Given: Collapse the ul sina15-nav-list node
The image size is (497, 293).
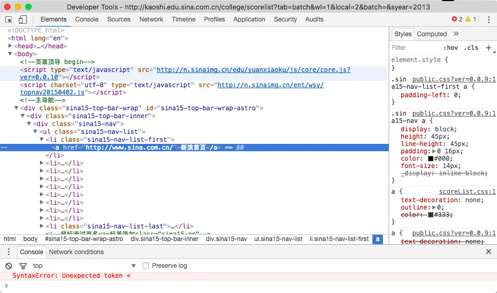Looking at the screenshot, I should coord(35,132).
